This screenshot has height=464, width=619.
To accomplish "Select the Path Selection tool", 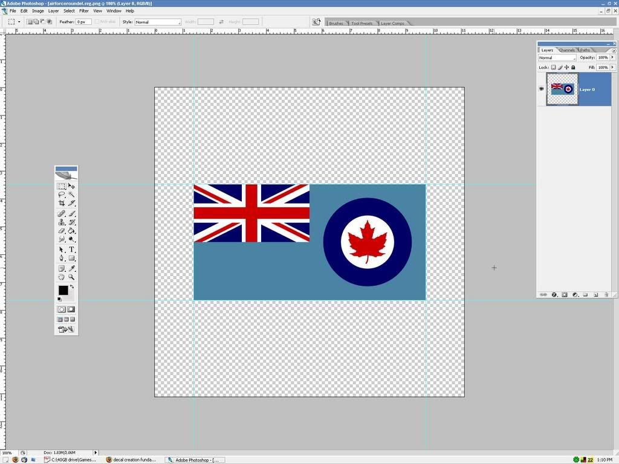I will (x=62, y=250).
